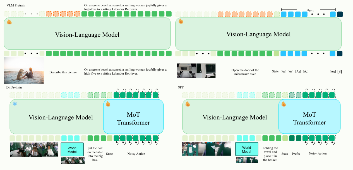Click the flame icon on Dit Pretrain MoT Transformer
The height and width of the screenshot is (170, 353).
point(108,104)
